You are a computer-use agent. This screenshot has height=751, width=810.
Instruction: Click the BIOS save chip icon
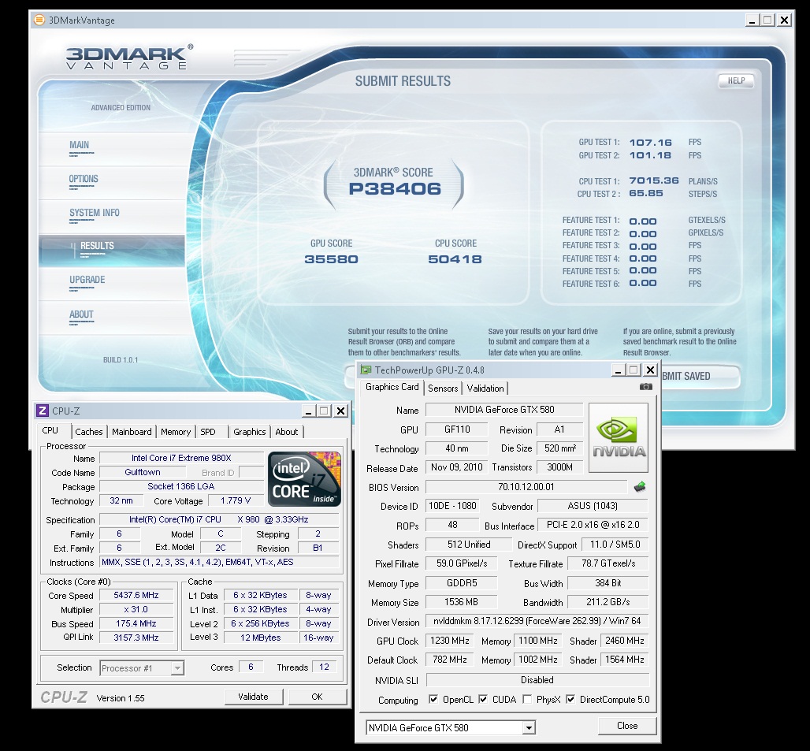640,487
